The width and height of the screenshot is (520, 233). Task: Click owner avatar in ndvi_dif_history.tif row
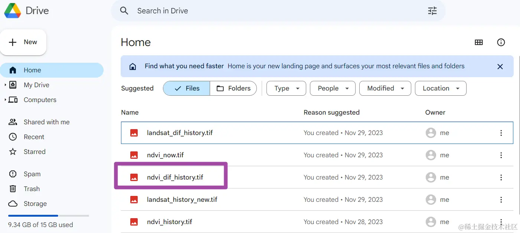click(431, 177)
